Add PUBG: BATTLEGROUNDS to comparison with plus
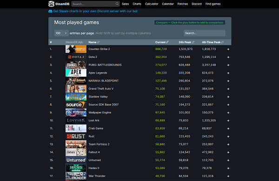279x181 pixels. tap(228, 65)
